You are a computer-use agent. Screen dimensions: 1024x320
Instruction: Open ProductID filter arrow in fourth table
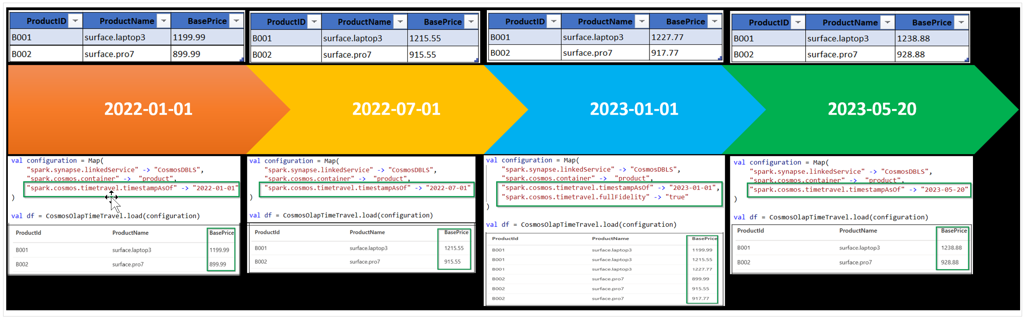coord(798,22)
